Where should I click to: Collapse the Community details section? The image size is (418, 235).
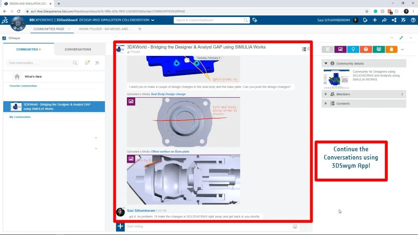325,64
